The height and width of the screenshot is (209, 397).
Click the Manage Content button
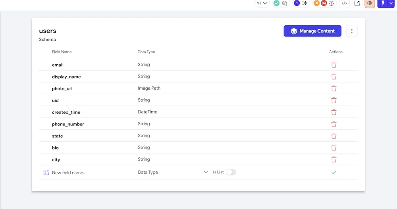[312, 31]
